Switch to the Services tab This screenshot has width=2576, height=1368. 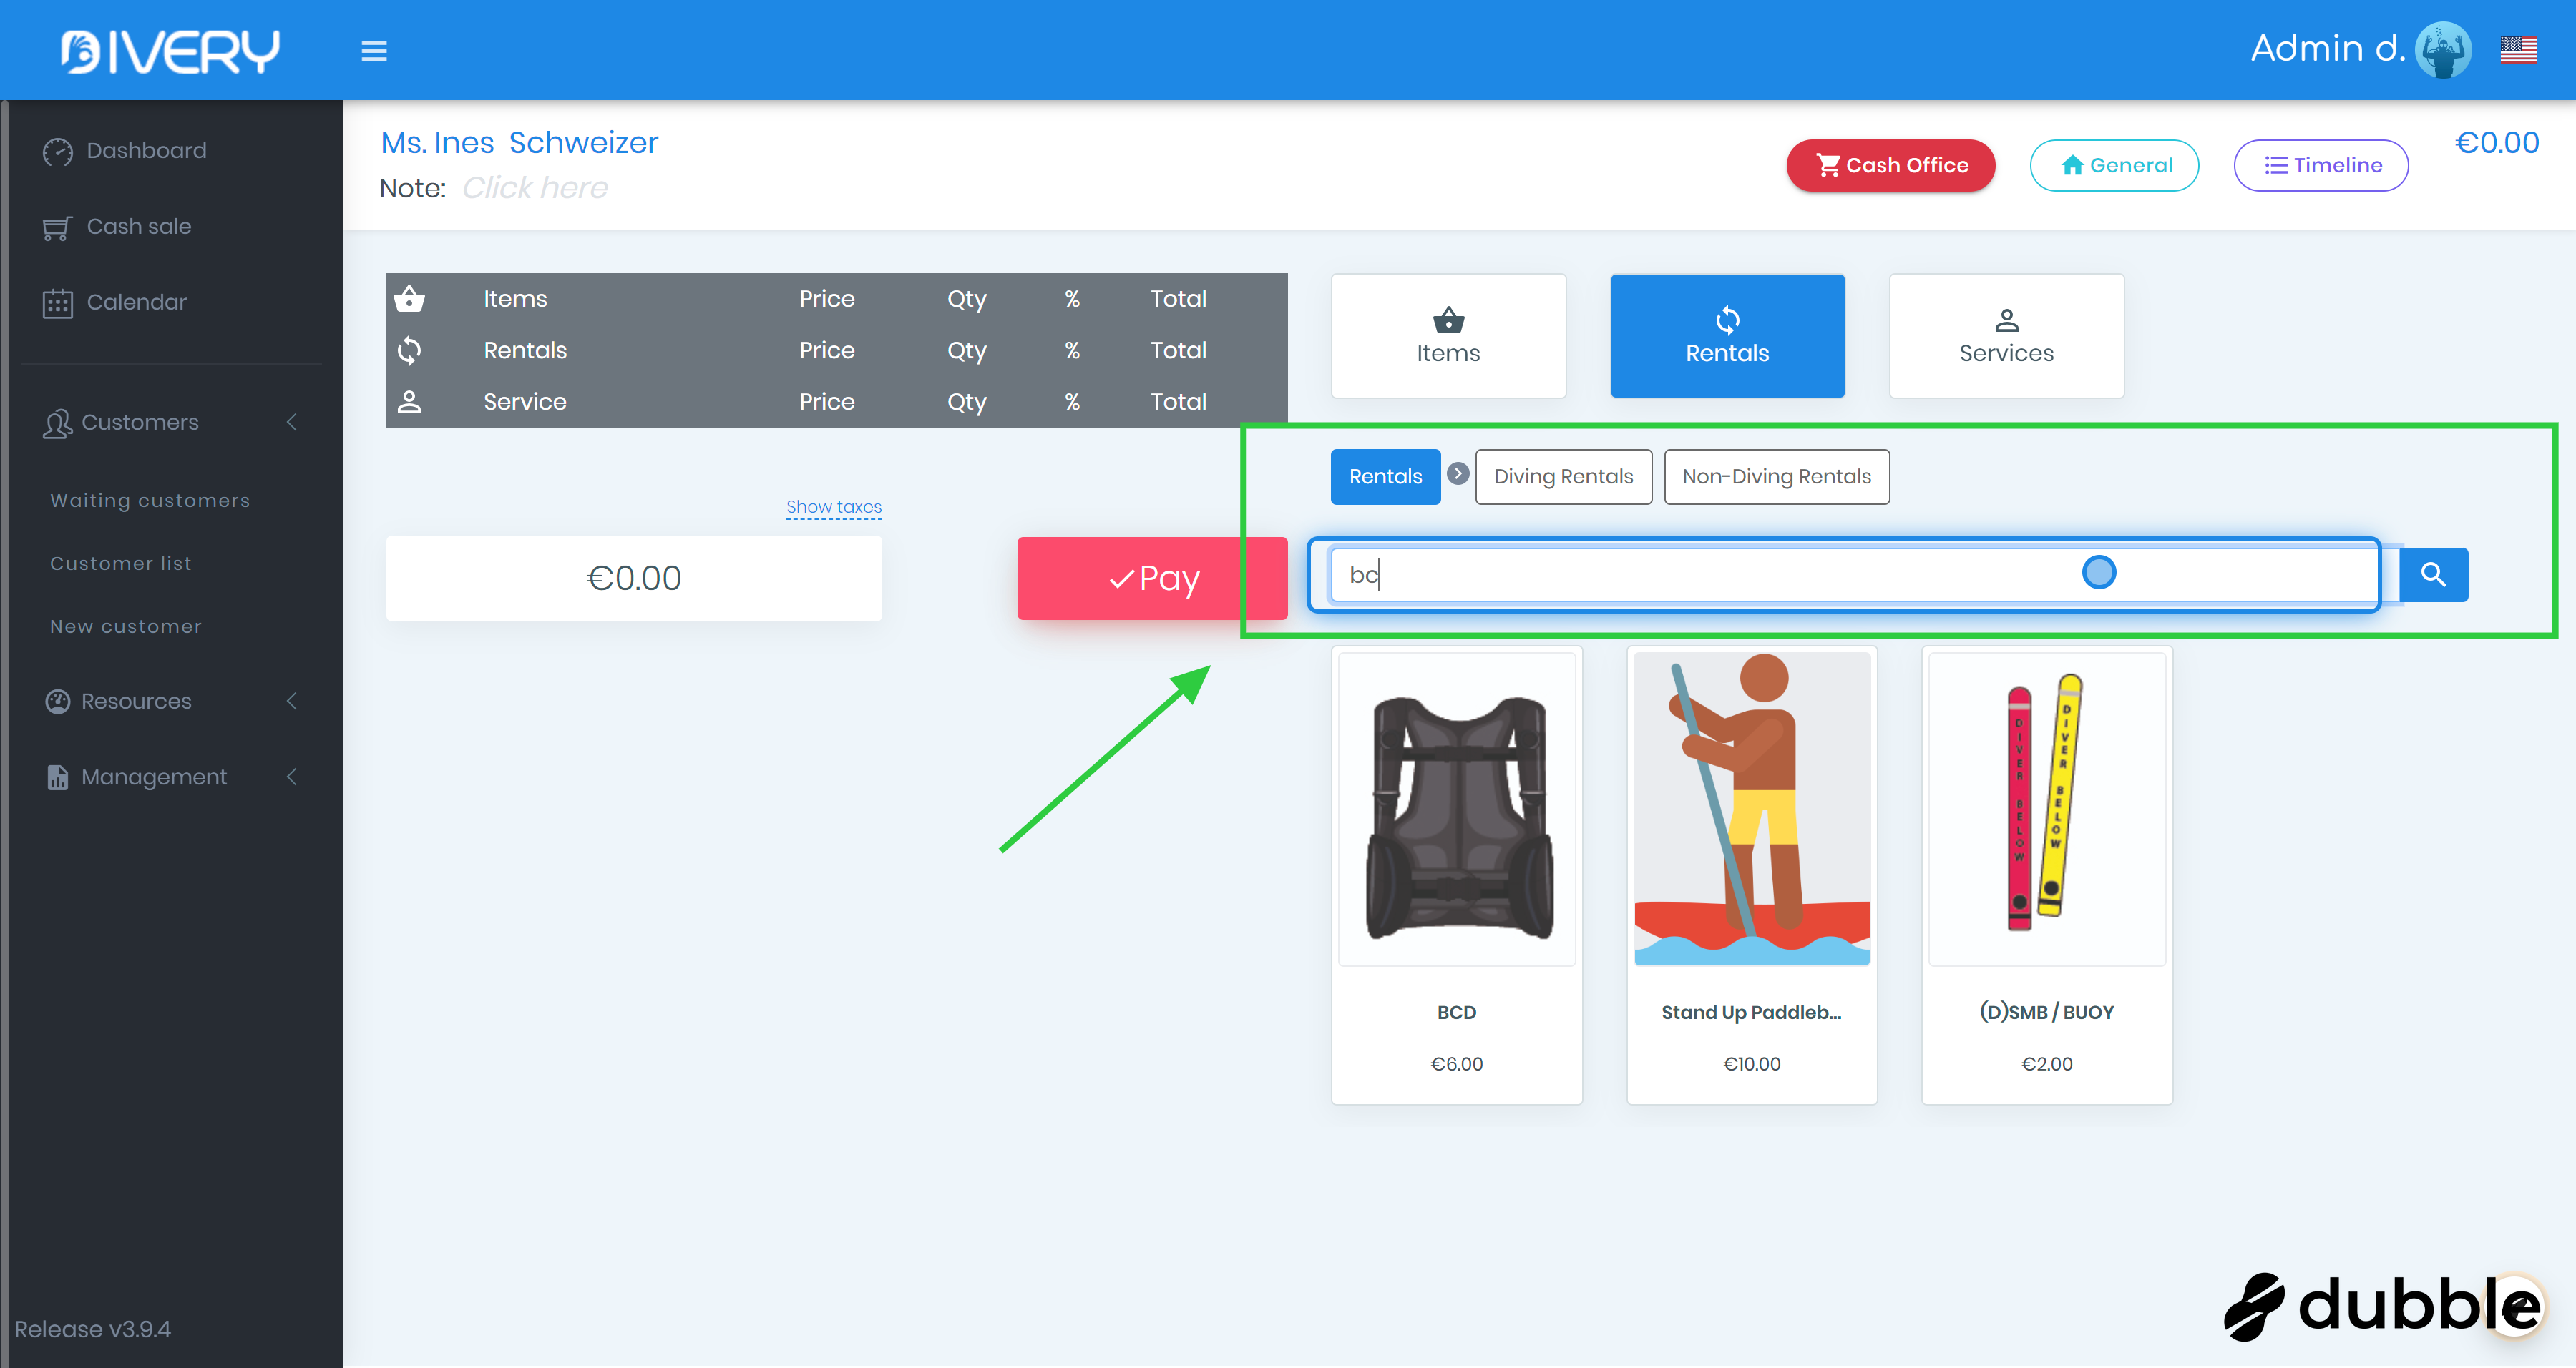click(2006, 336)
